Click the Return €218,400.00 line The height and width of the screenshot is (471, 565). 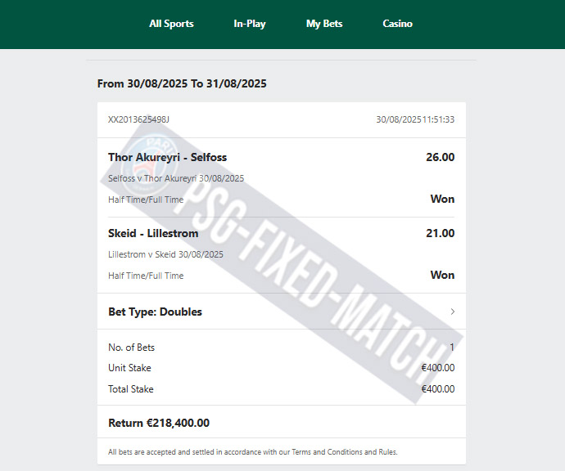pyautogui.click(x=159, y=423)
